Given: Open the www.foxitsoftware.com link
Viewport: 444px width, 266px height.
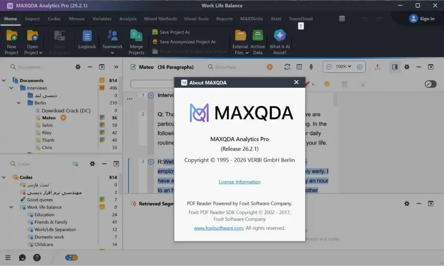Looking at the screenshot, I should (219, 228).
